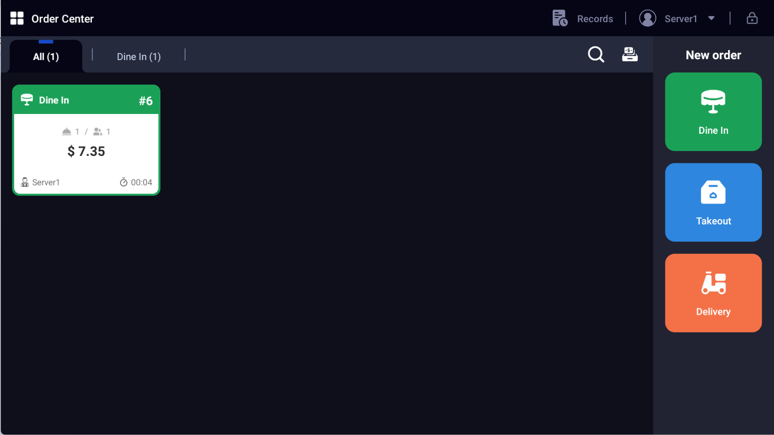Open the order search magnifier
Image resolution: width=774 pixels, height=435 pixels.
coord(596,55)
